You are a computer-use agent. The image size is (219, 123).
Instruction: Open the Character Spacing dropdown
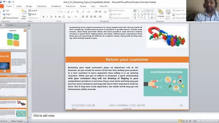(x=64, y=17)
